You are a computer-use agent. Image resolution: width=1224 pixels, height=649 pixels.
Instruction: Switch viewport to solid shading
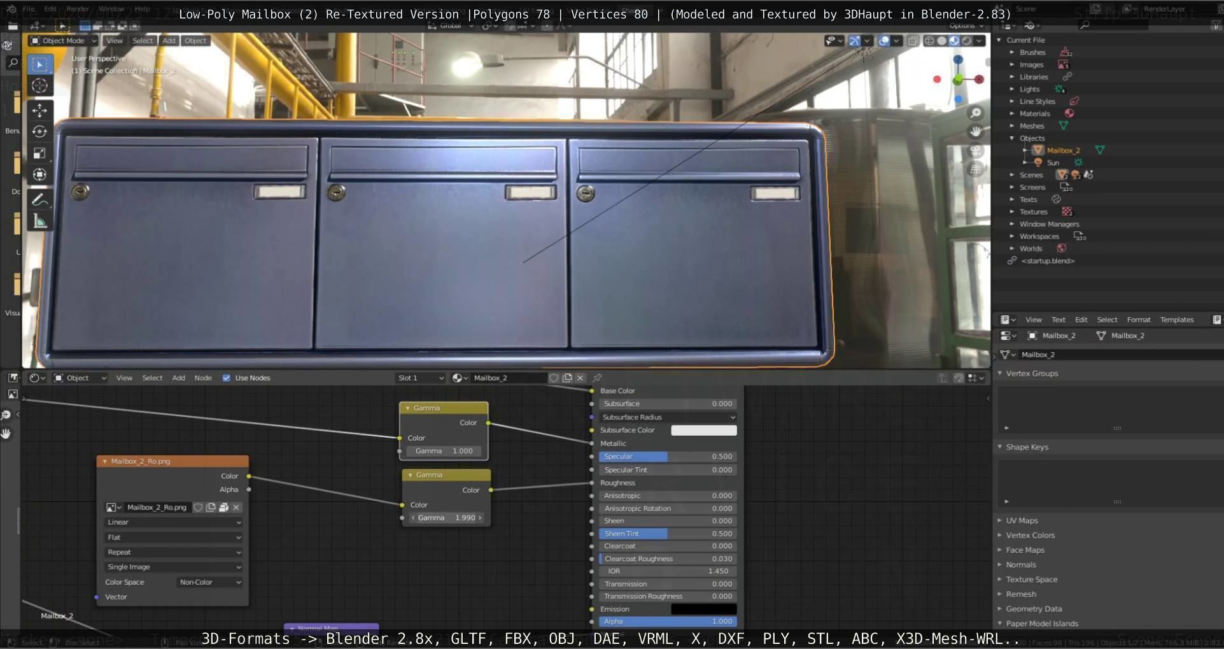(941, 41)
